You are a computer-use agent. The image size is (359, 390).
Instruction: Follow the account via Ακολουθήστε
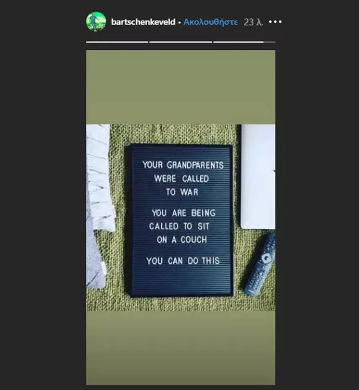(x=211, y=22)
